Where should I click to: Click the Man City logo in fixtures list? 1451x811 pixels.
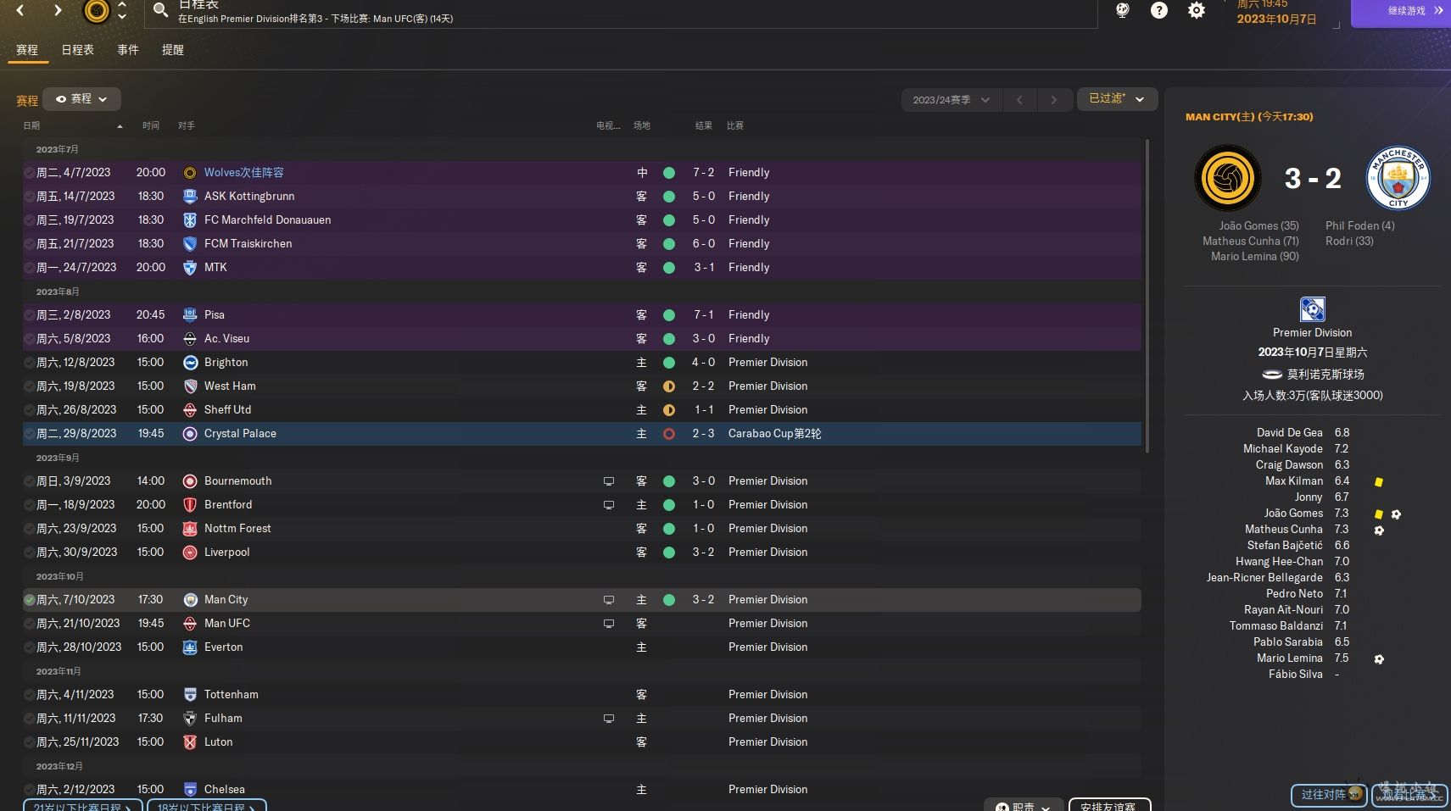pos(190,599)
